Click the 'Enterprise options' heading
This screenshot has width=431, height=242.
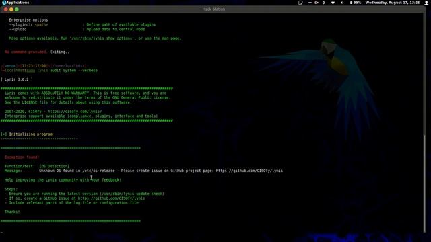tap(28, 19)
